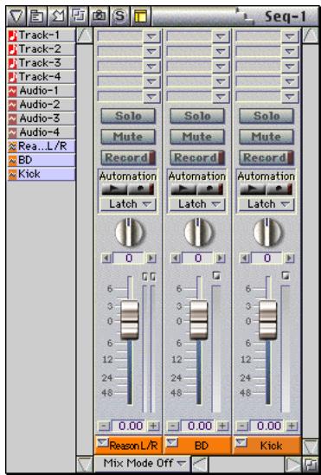Screen dimensions: 321x475
Task: Mute the Kick channel
Action: 266,137
